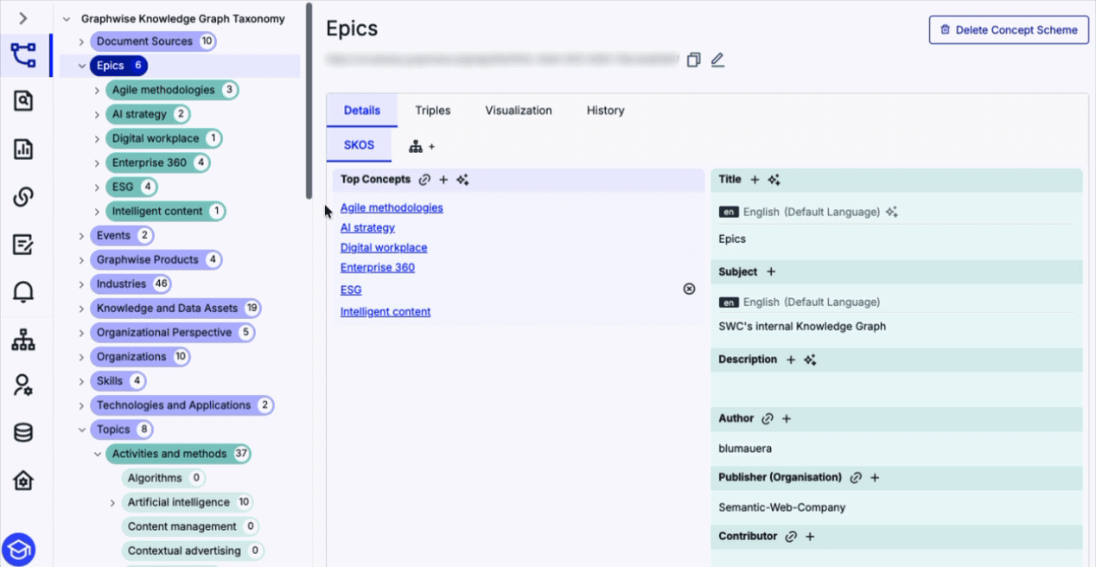The width and height of the screenshot is (1096, 567).
Task: Open the History tab
Action: [605, 111]
